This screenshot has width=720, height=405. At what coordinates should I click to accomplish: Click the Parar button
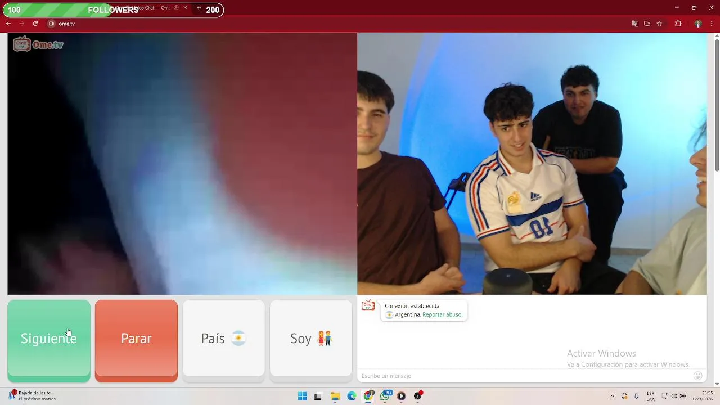coord(136,340)
